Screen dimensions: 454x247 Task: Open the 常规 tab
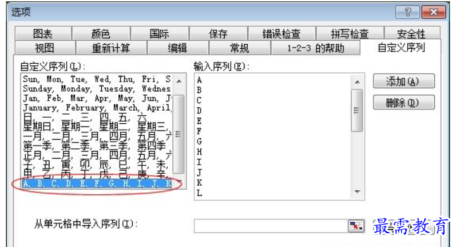[x=239, y=47]
